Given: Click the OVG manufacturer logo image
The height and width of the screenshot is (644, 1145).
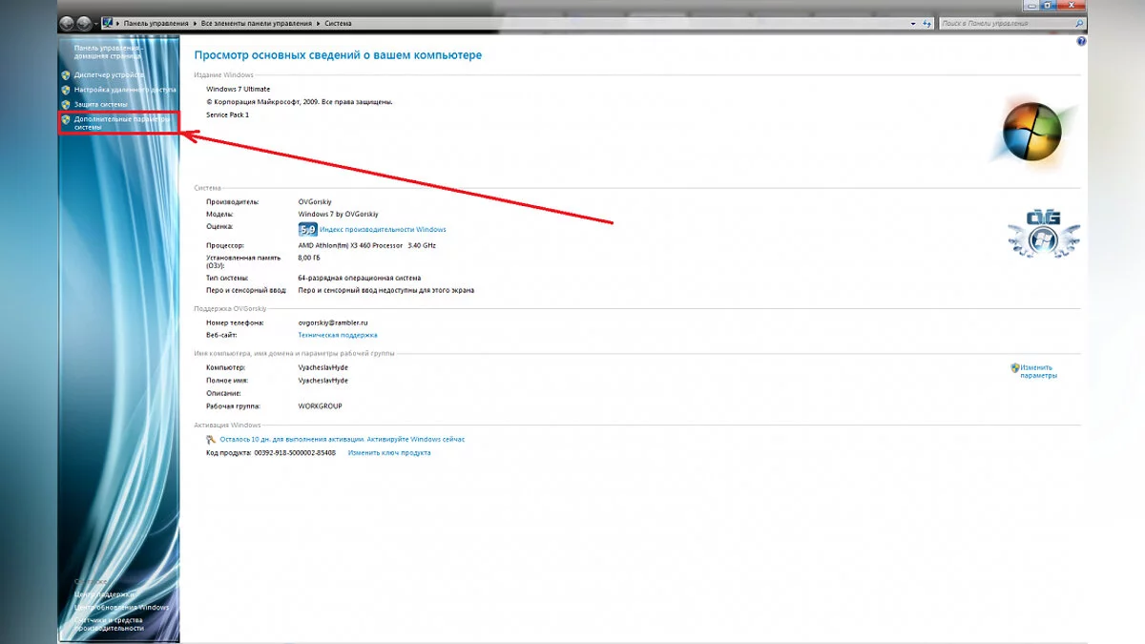Looking at the screenshot, I should (x=1044, y=235).
